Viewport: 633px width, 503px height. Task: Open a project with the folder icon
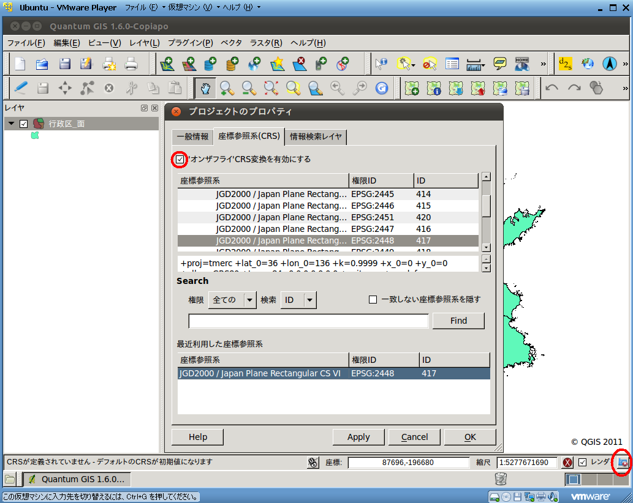pos(42,64)
